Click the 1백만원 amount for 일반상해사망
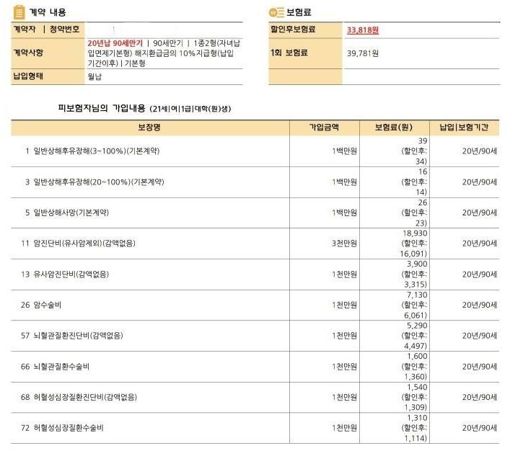 (344, 213)
